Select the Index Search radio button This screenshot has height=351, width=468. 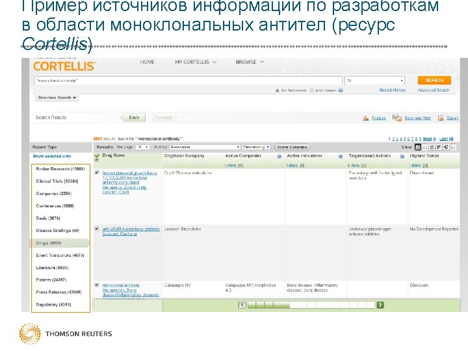(x=311, y=90)
